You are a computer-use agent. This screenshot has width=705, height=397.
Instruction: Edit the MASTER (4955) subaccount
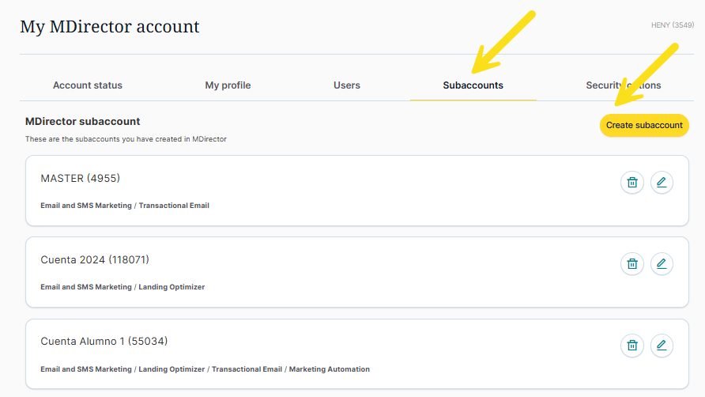(662, 183)
